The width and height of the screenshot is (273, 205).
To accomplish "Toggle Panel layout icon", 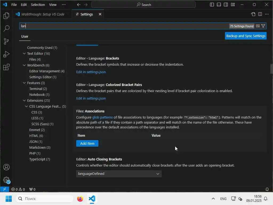I will point(219,5).
